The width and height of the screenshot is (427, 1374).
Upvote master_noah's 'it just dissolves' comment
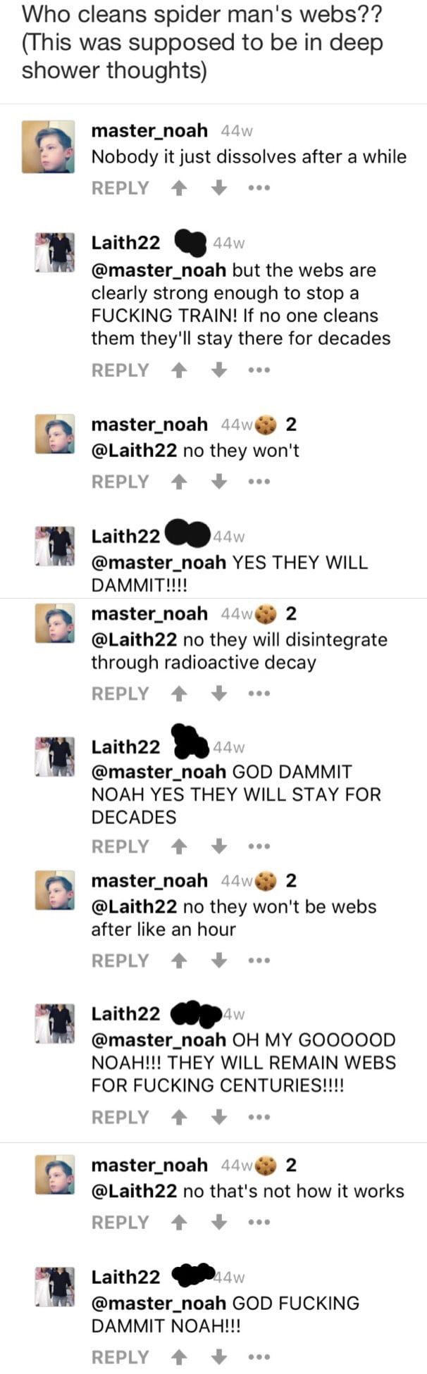point(180,188)
